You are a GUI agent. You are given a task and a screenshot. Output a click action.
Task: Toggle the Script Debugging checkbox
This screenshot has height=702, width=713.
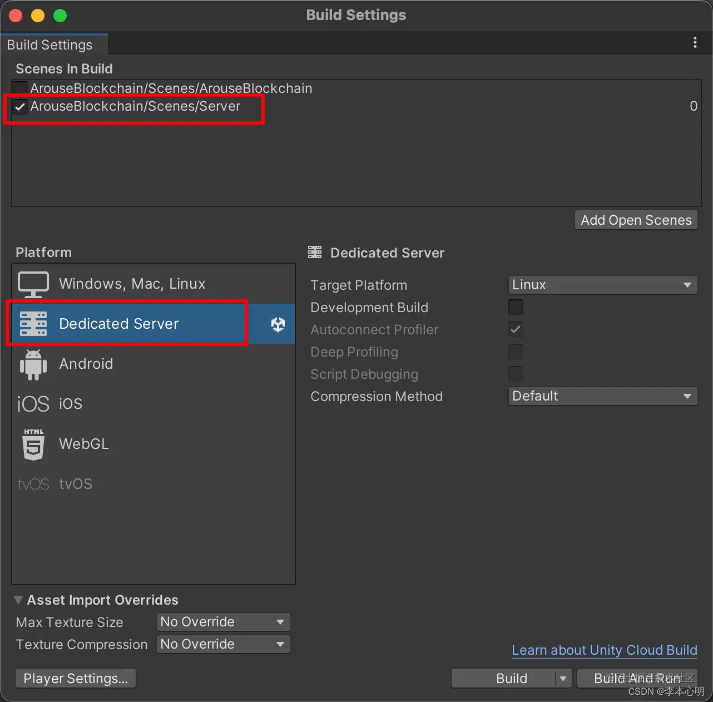(516, 374)
